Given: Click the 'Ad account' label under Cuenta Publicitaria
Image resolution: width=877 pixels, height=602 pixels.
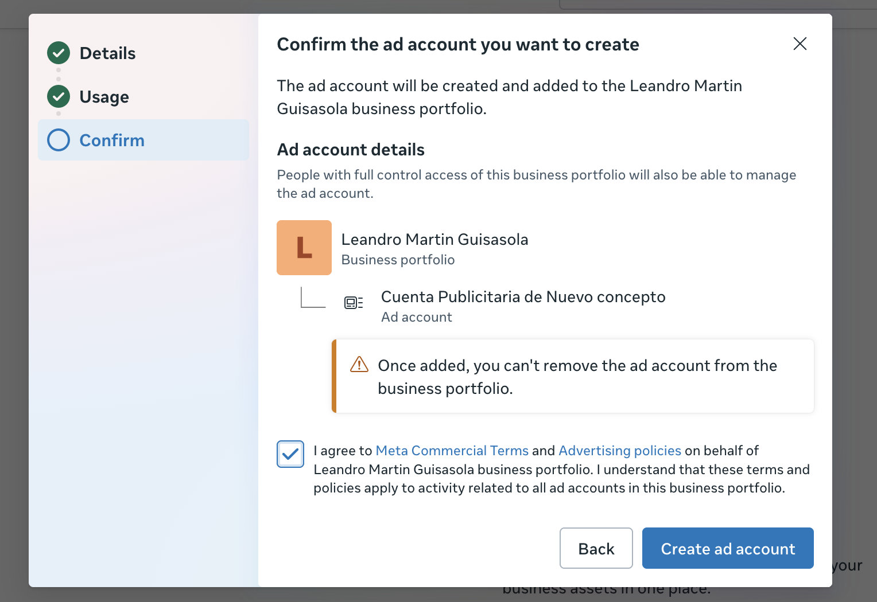Looking at the screenshot, I should (417, 317).
